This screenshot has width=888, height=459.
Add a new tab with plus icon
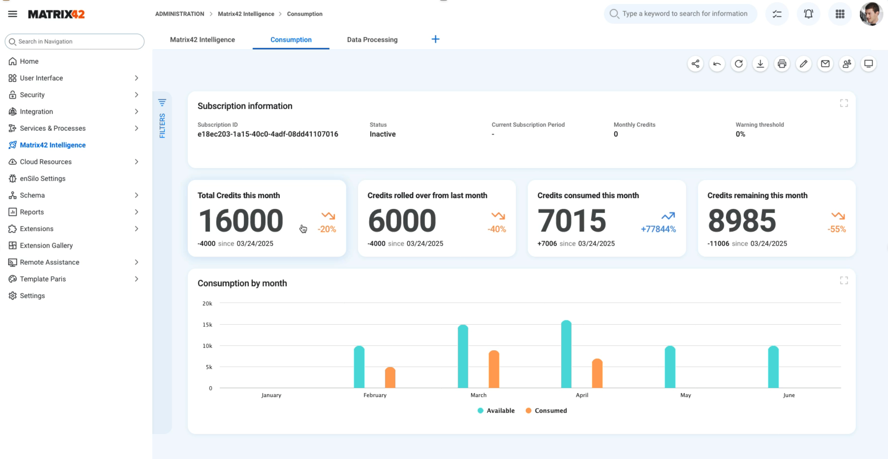click(435, 39)
